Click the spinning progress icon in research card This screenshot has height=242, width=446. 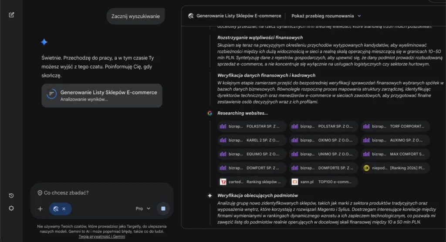pyautogui.click(x=51, y=94)
